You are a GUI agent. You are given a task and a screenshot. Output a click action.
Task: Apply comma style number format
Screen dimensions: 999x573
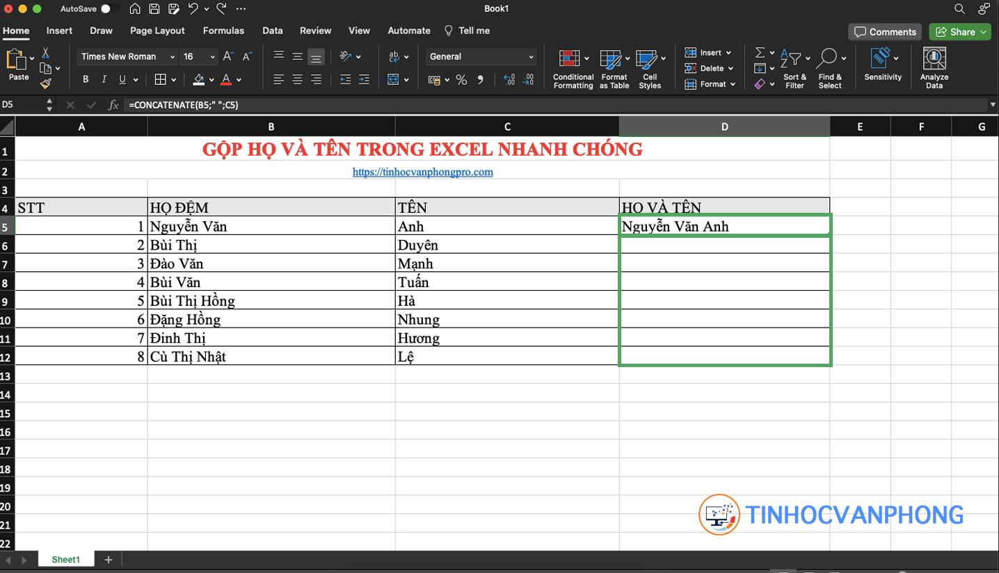(x=481, y=80)
